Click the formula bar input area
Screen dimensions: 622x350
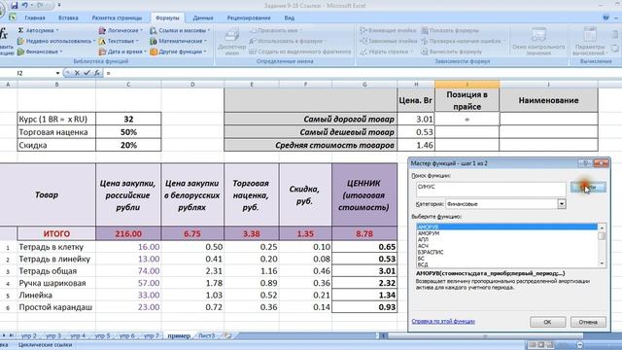coord(363,73)
